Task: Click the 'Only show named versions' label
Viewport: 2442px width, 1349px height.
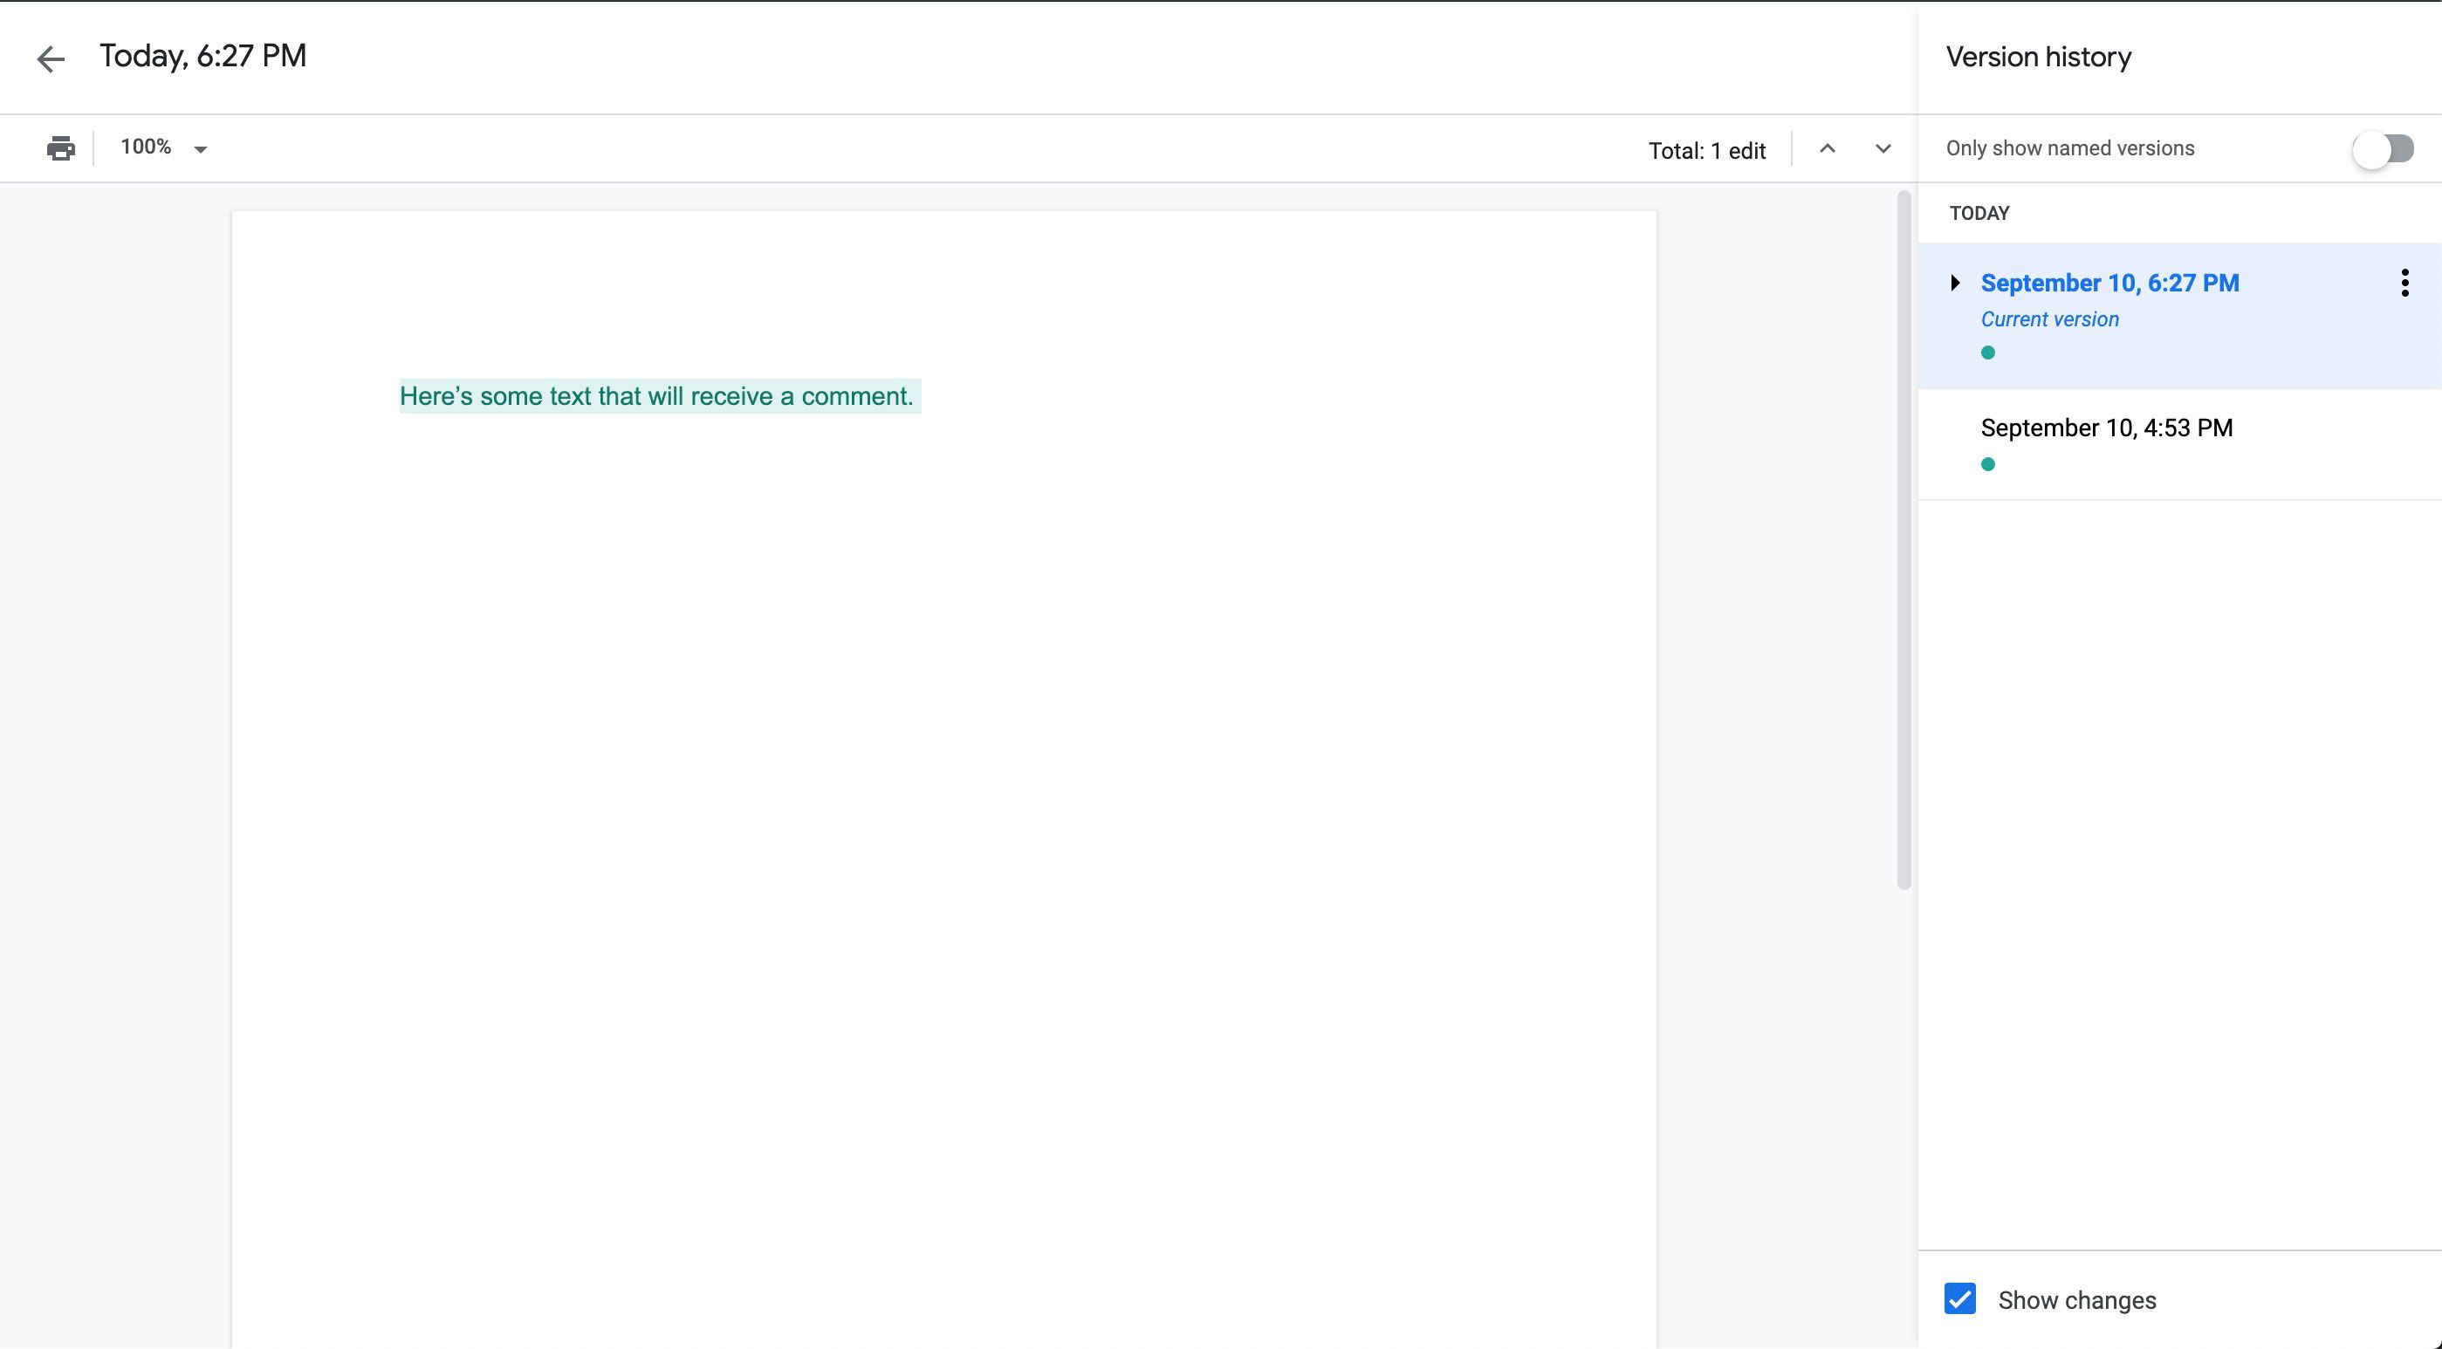Action: [x=2069, y=149]
